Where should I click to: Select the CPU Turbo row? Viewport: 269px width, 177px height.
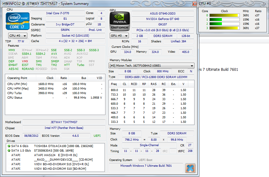coord(55,93)
